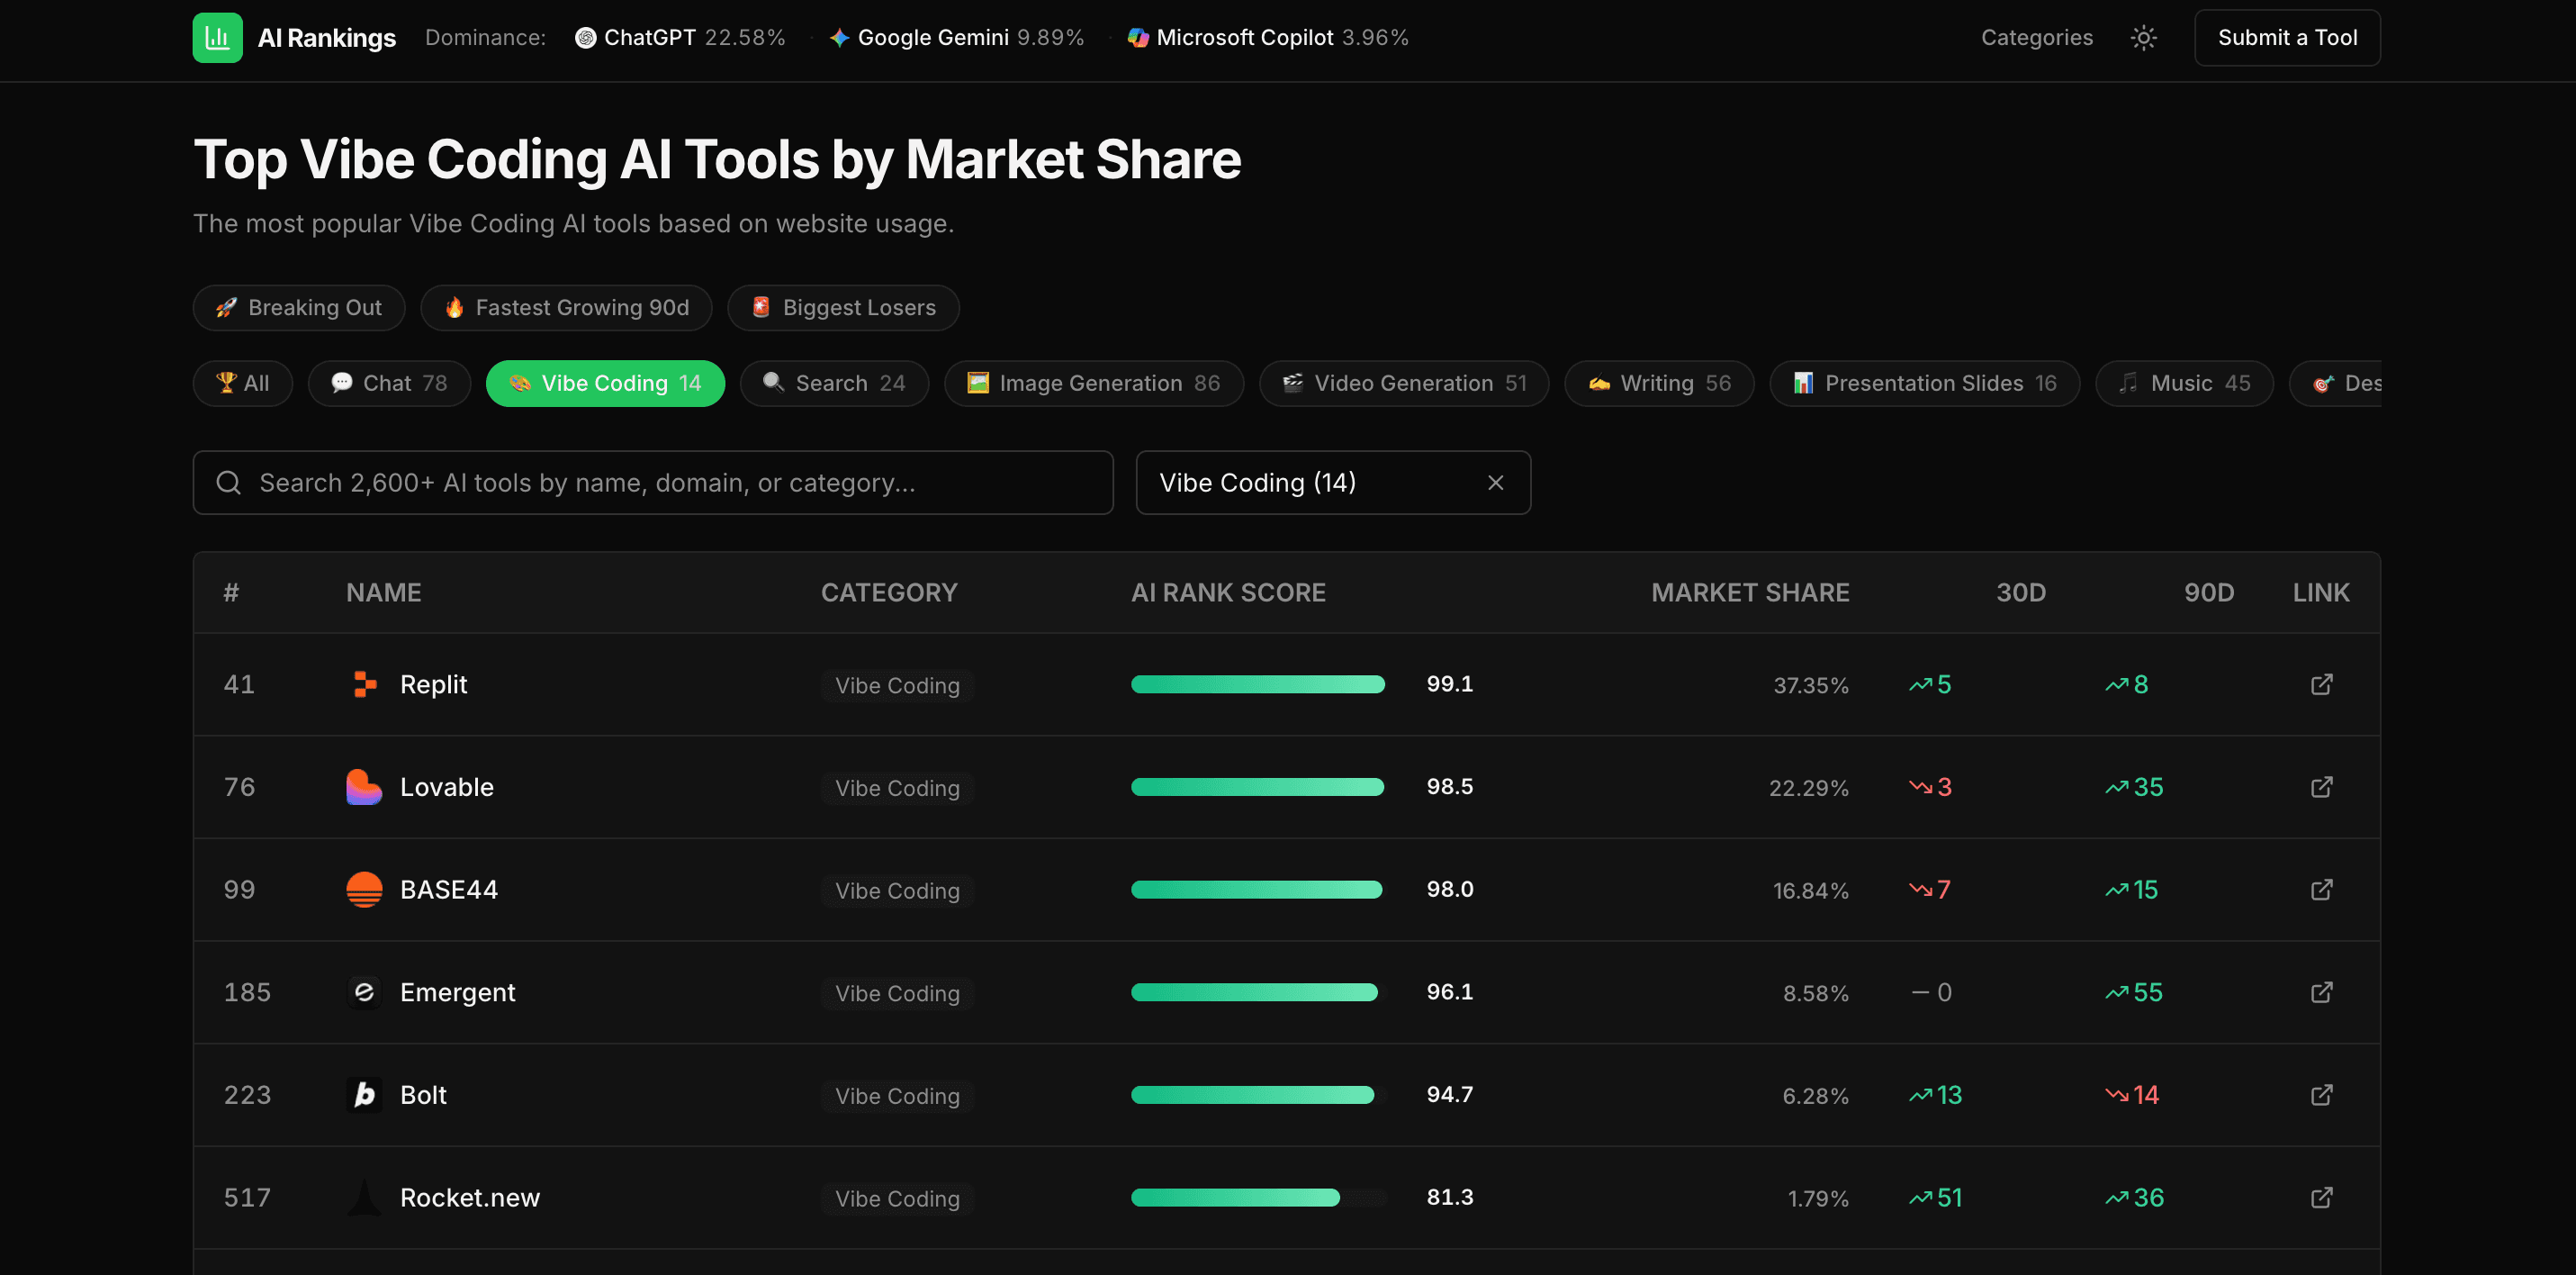Click the AI Rankings green logo icon

coord(217,38)
